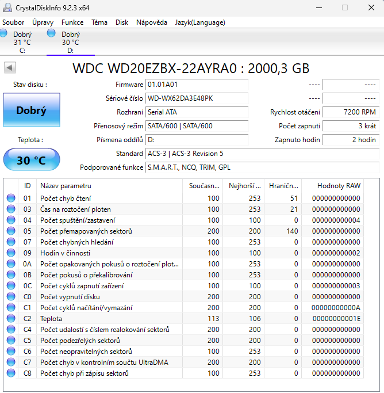Click status orb for Počet chyb čtení
The width and height of the screenshot is (384, 393).
pyautogui.click(x=11, y=198)
